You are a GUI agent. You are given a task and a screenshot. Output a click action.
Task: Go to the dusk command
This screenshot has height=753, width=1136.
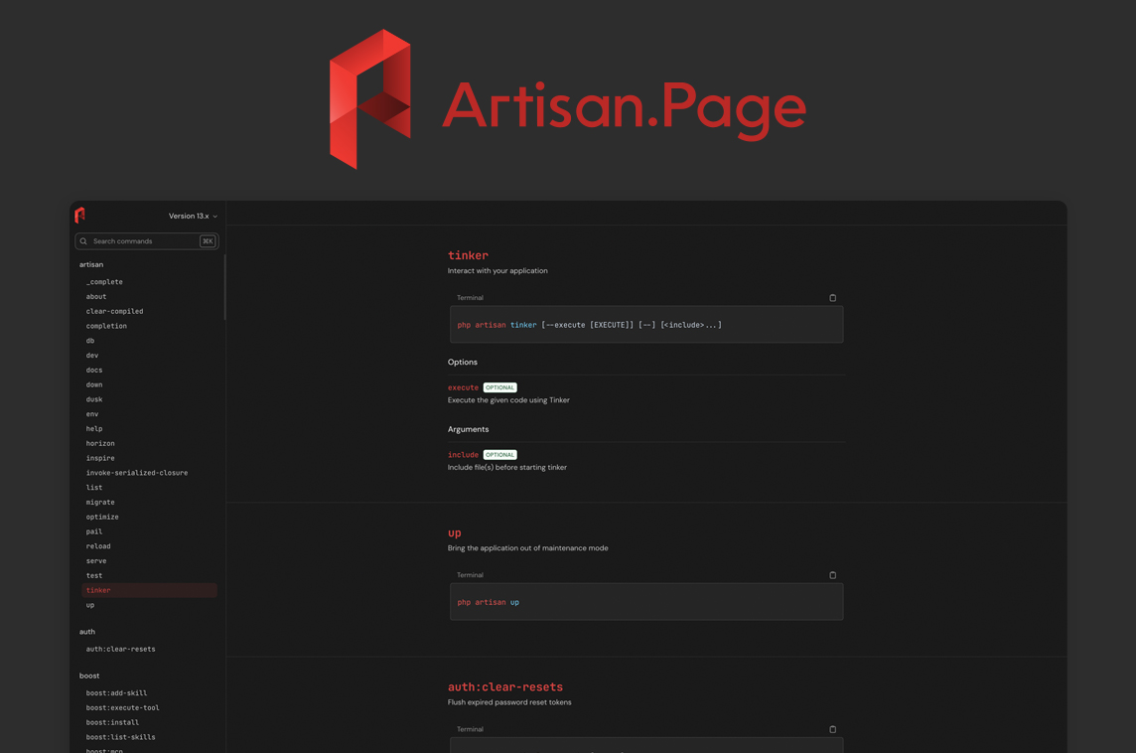(x=94, y=399)
